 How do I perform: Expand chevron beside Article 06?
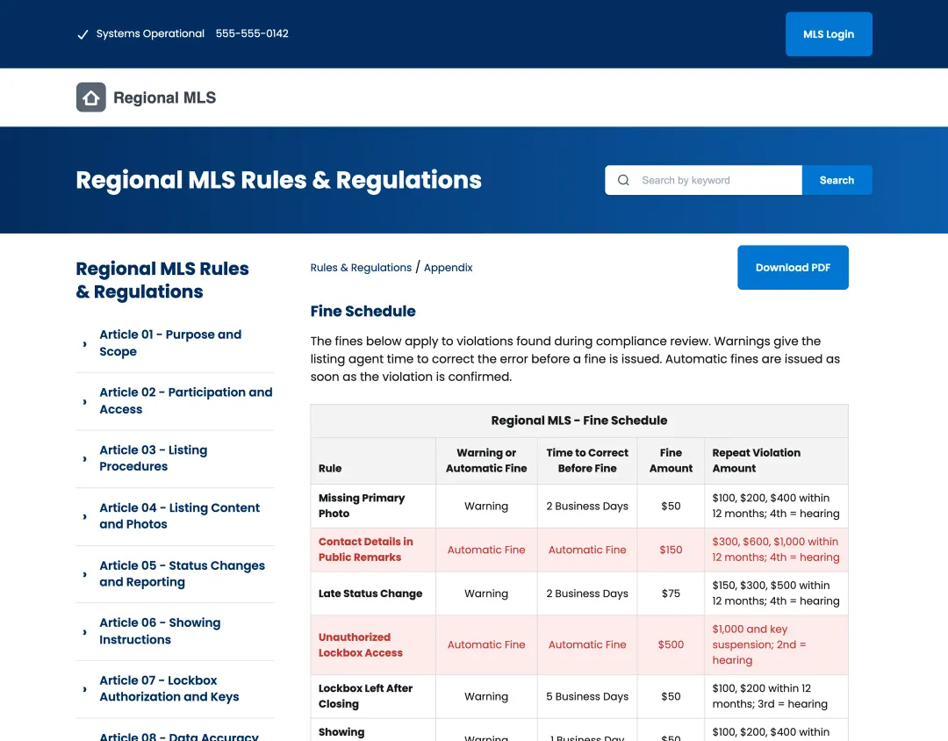coord(84,631)
